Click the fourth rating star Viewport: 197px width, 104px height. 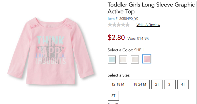[x=123, y=25]
